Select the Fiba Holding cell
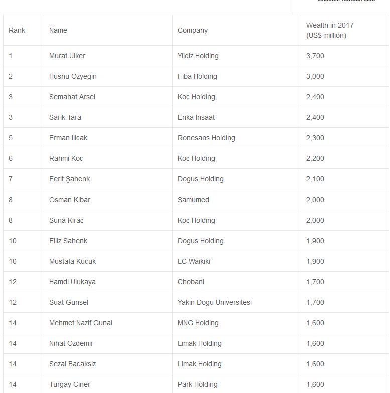The height and width of the screenshot is (393, 390). [x=197, y=76]
